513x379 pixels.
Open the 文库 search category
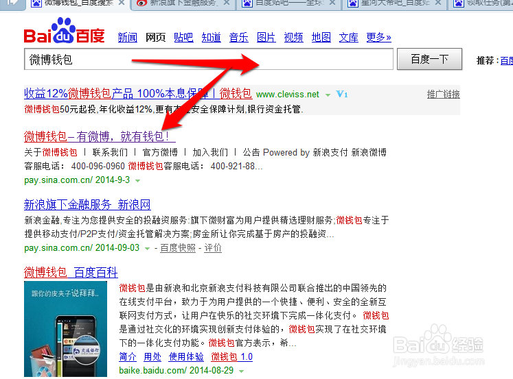(x=349, y=38)
